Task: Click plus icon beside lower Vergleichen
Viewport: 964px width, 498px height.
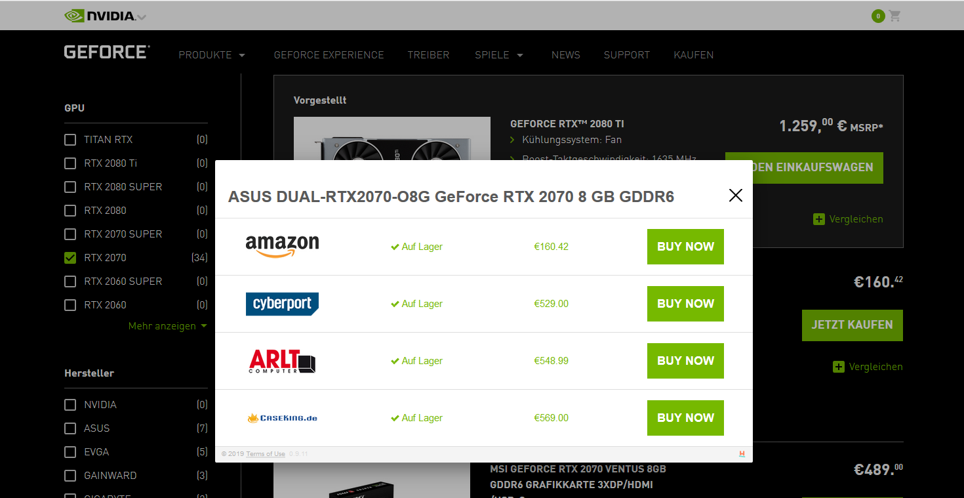Action: click(838, 367)
